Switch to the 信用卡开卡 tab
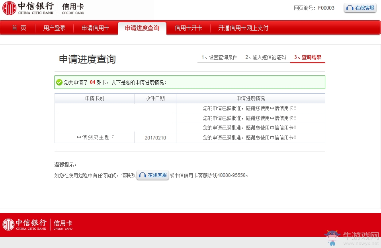This screenshot has width=381, height=248. tap(188, 28)
